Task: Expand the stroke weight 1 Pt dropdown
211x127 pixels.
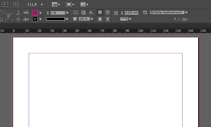Action: pyautogui.click(x=67, y=13)
